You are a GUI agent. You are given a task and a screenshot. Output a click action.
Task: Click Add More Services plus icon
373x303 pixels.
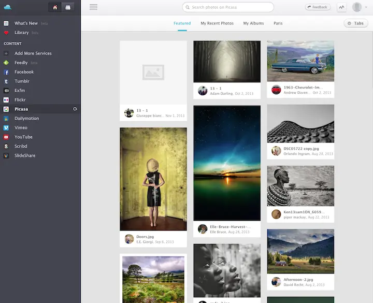(x=6, y=53)
